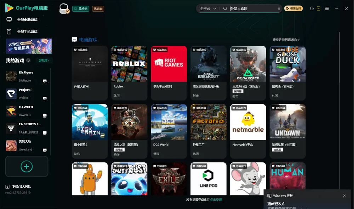Click the 大学生专属优惠 banner

click(x=29, y=46)
